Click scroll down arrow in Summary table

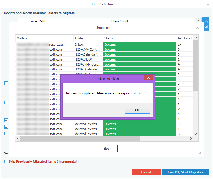pyautogui.click(x=196, y=134)
